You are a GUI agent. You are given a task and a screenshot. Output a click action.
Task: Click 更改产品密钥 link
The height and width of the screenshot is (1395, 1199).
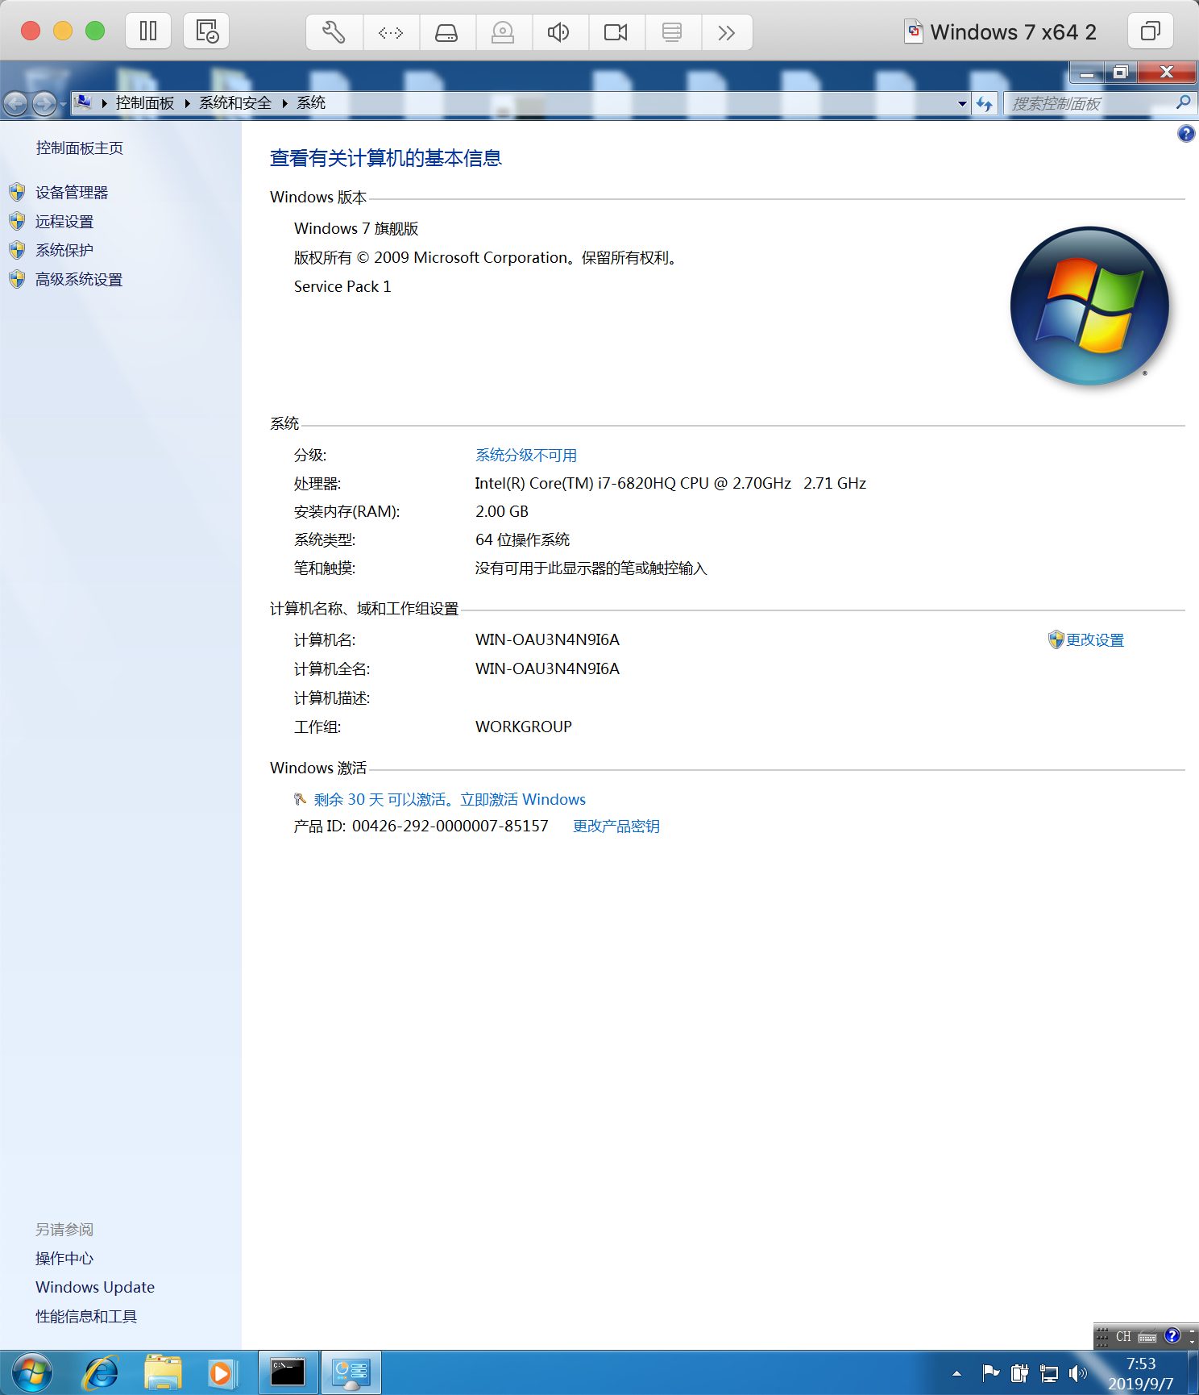tap(616, 827)
